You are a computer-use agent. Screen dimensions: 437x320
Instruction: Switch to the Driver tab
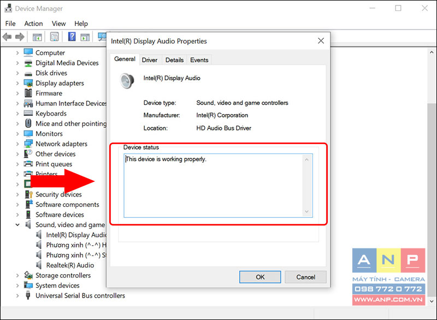[150, 60]
